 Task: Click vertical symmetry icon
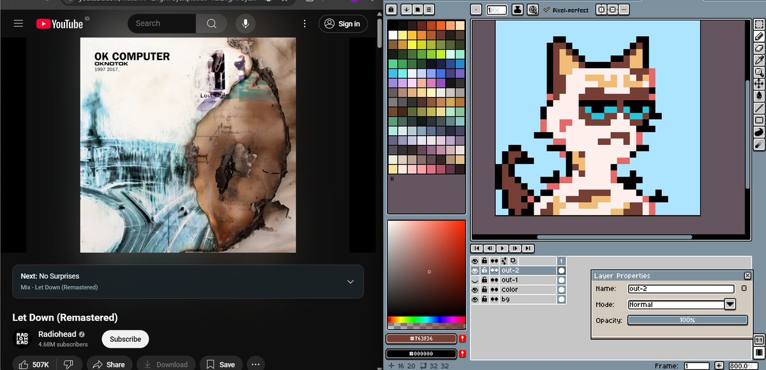612,10
